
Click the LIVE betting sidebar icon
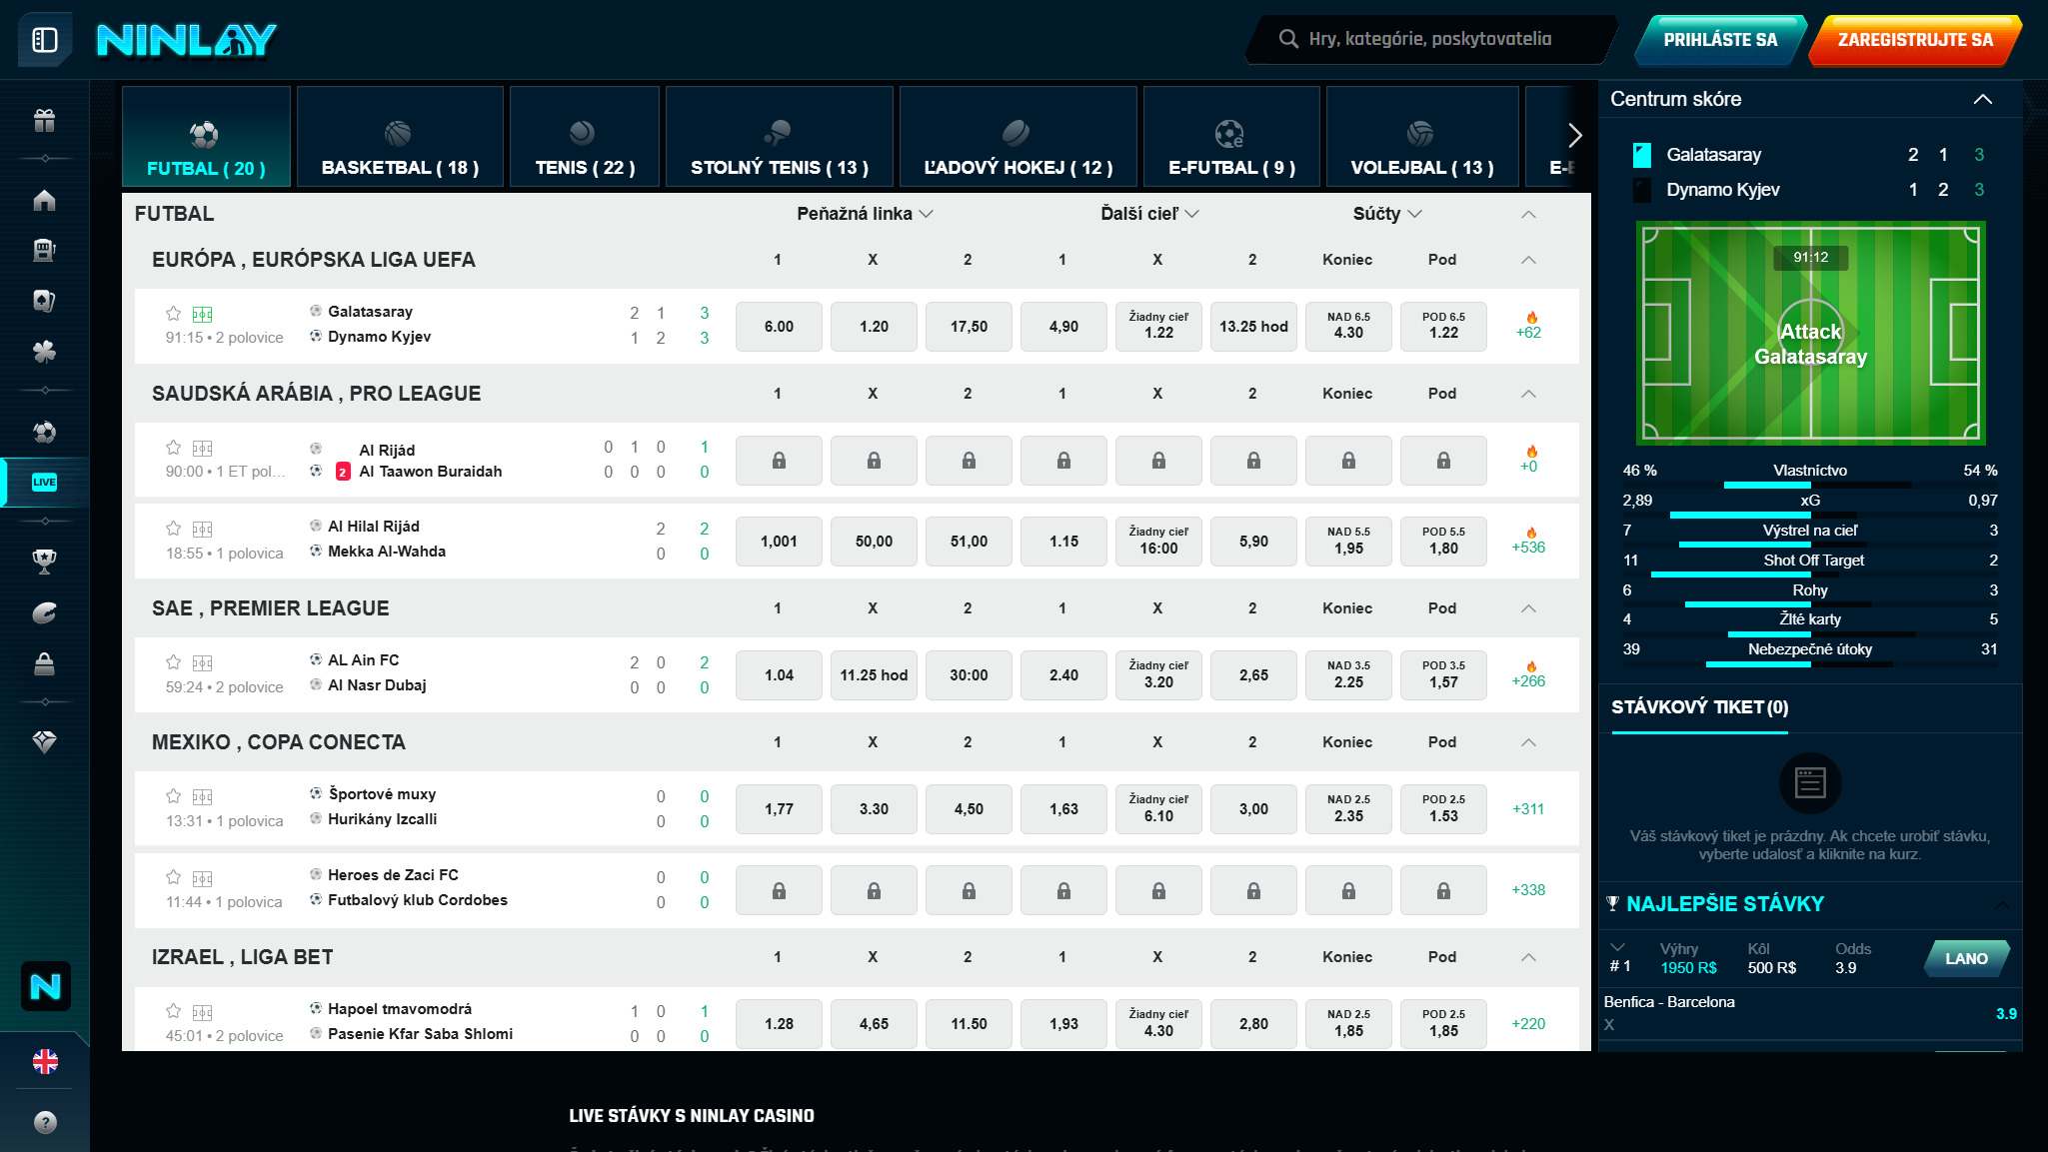45,484
